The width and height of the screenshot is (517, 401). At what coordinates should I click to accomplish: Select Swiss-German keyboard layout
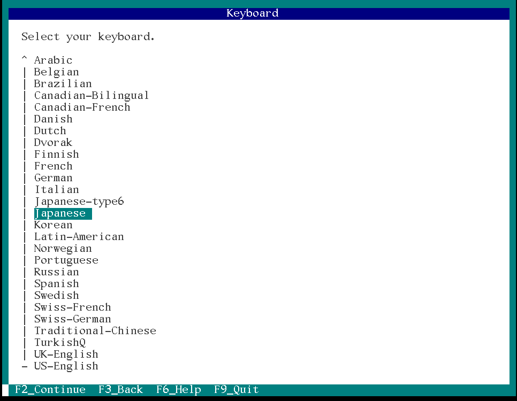pos(73,319)
